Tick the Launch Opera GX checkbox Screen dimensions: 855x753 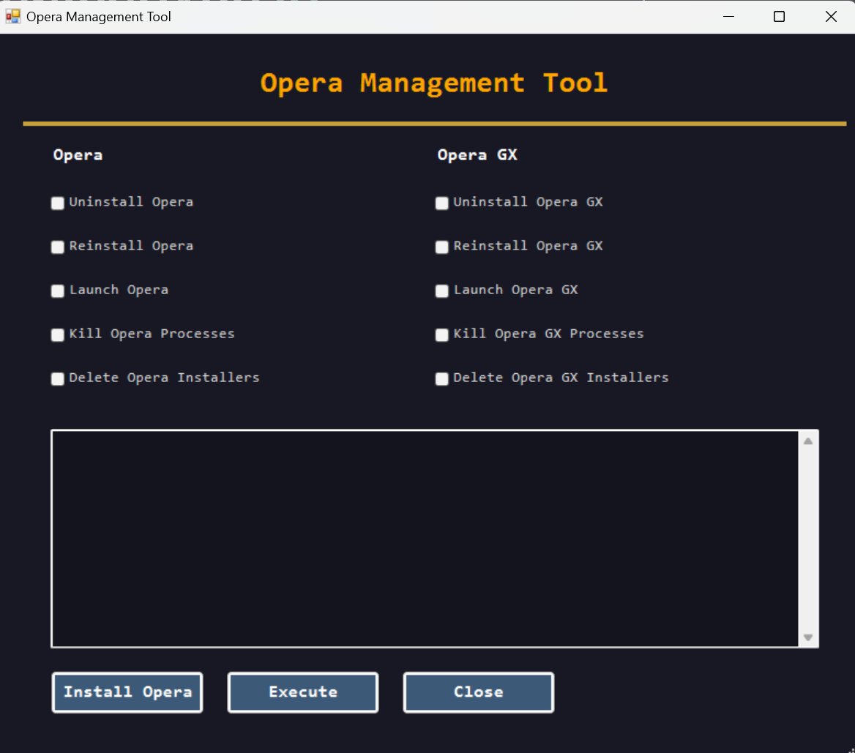441,291
